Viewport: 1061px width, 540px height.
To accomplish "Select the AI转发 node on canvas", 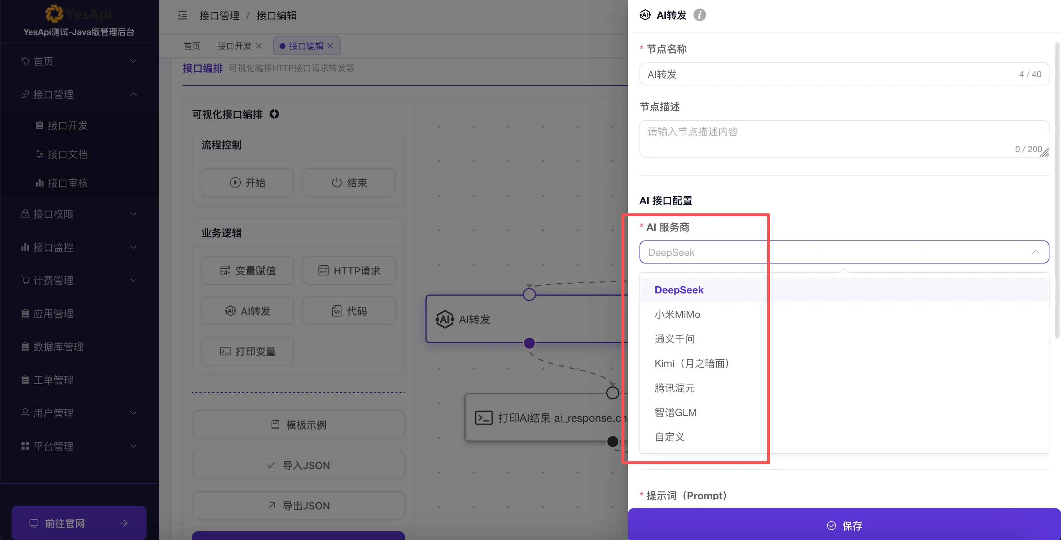I will tap(527, 319).
